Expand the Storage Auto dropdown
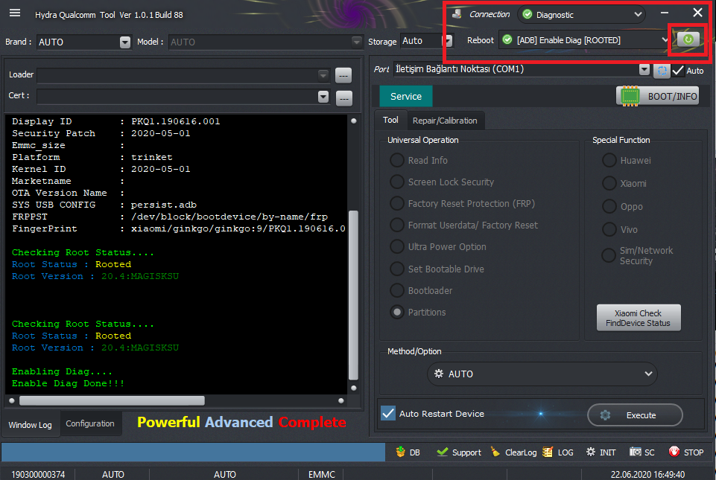 point(449,41)
